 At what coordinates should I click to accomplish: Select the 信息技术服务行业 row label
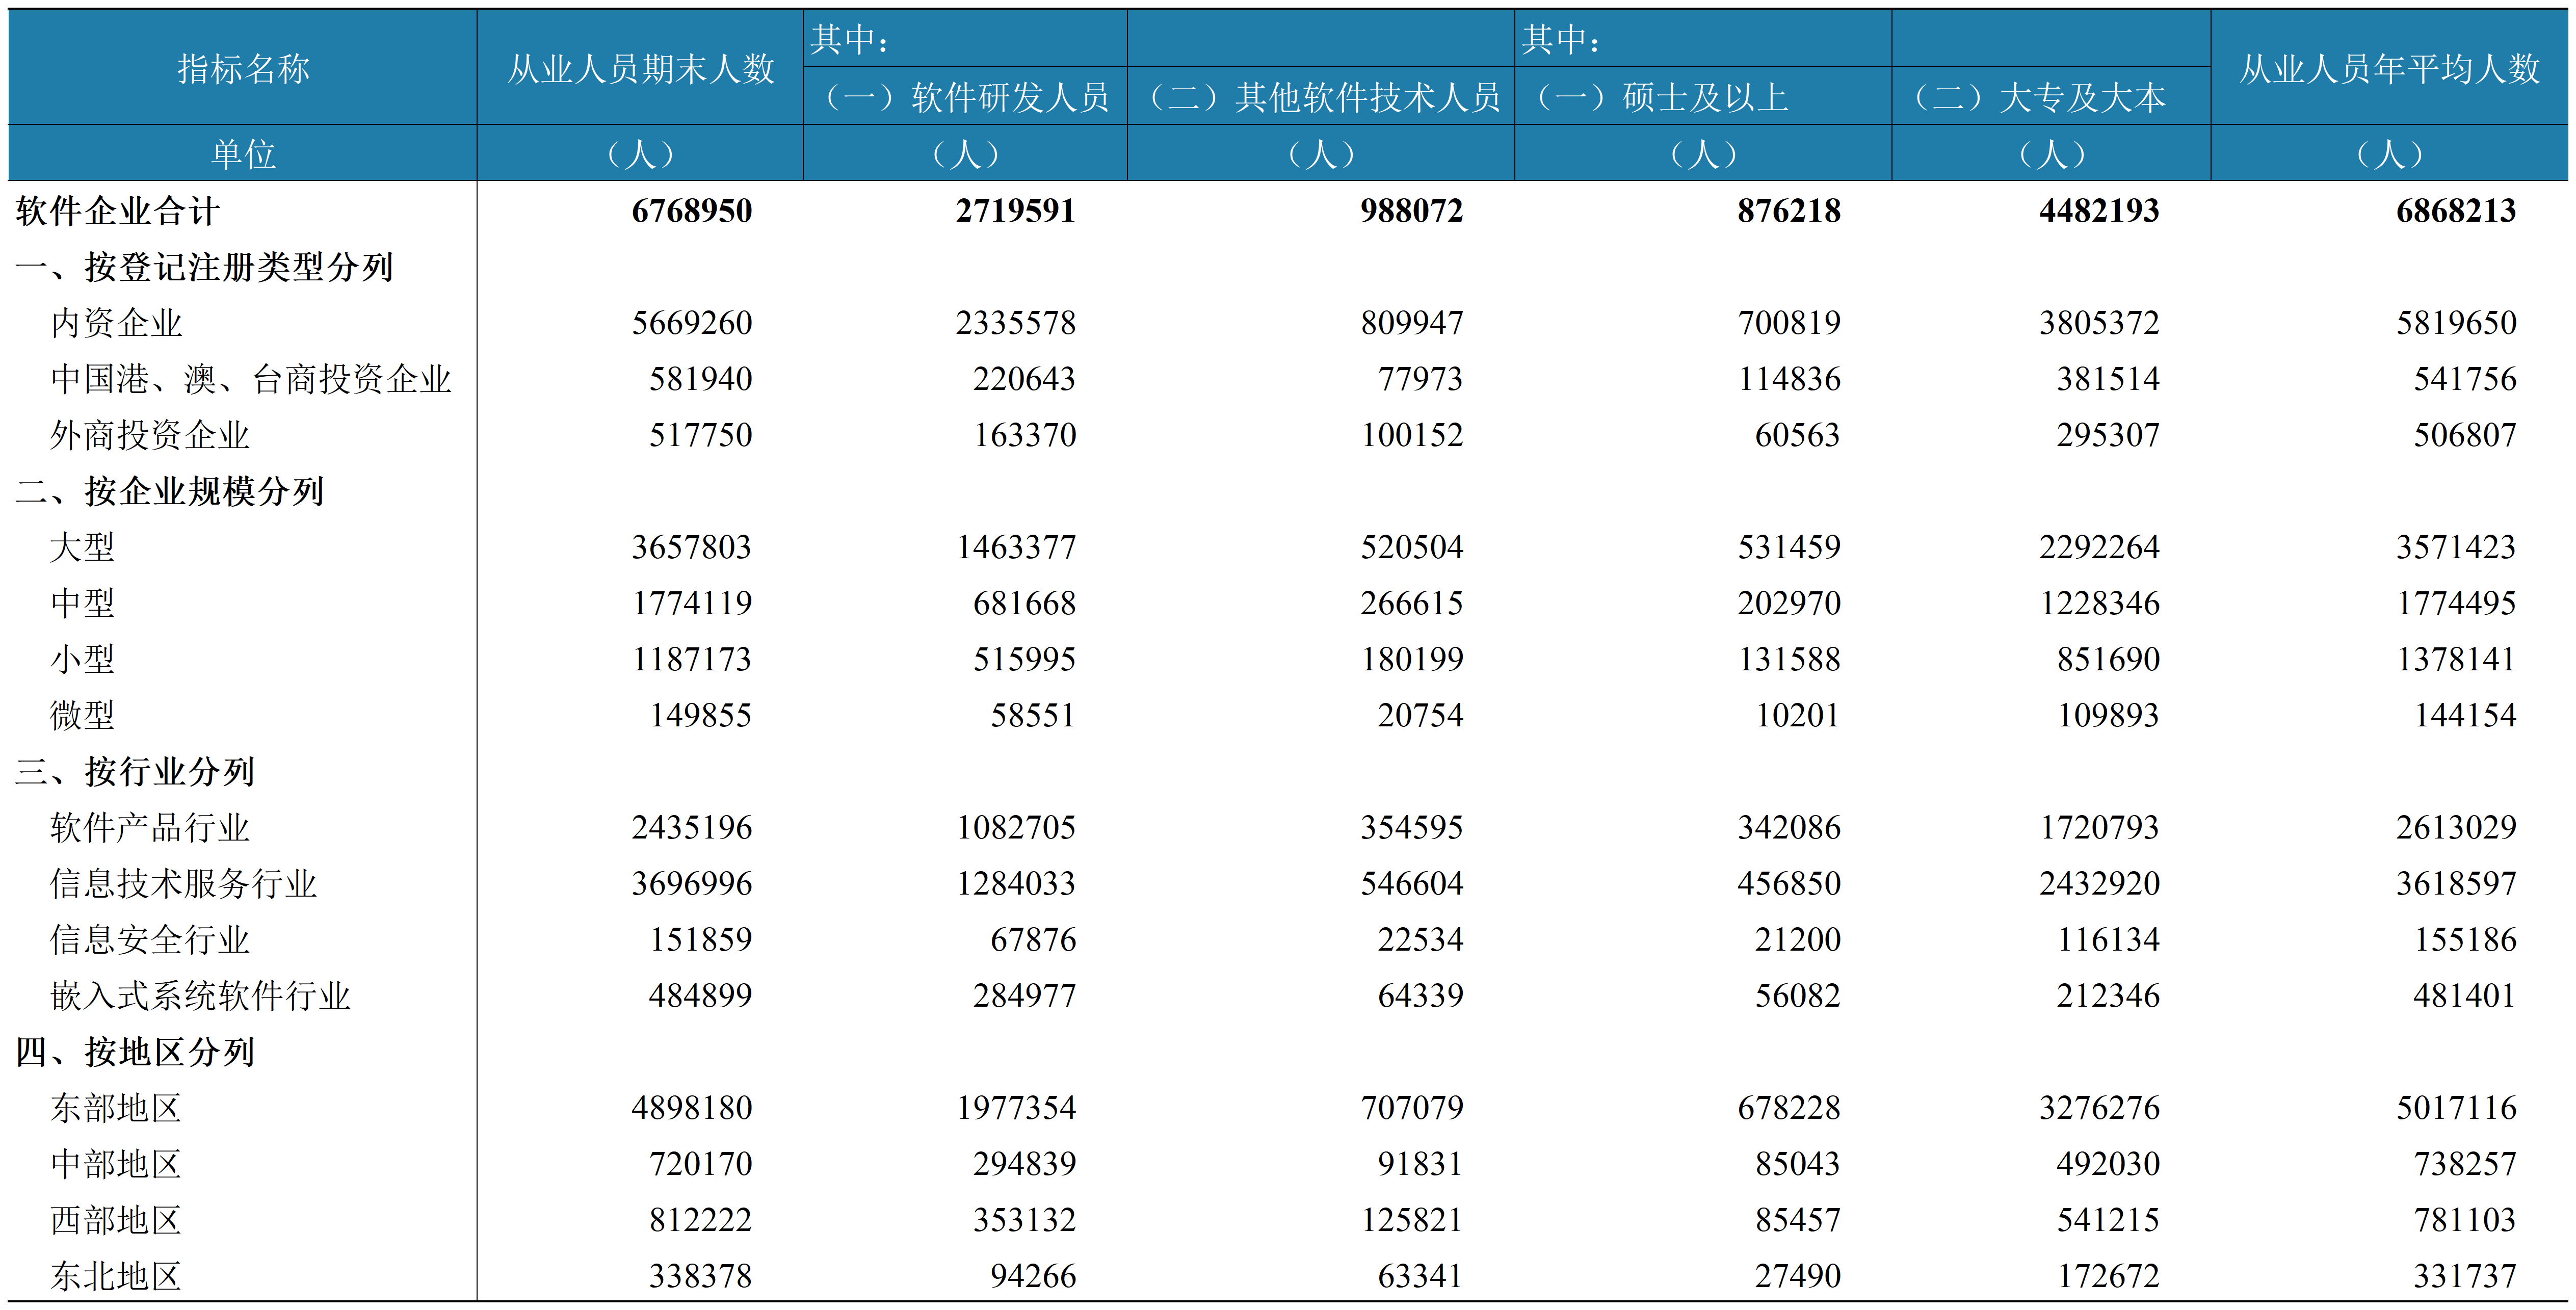pyautogui.click(x=183, y=883)
